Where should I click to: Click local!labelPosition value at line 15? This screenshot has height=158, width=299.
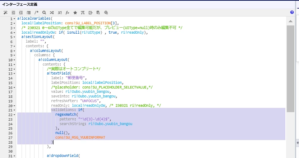(102, 82)
